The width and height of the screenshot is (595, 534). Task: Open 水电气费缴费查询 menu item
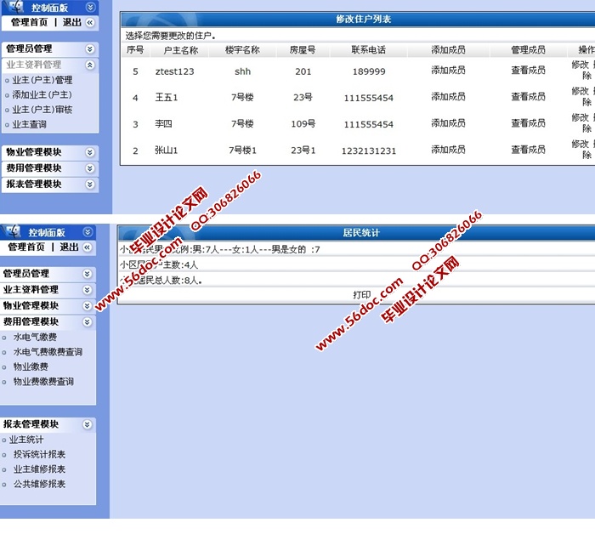click(48, 352)
